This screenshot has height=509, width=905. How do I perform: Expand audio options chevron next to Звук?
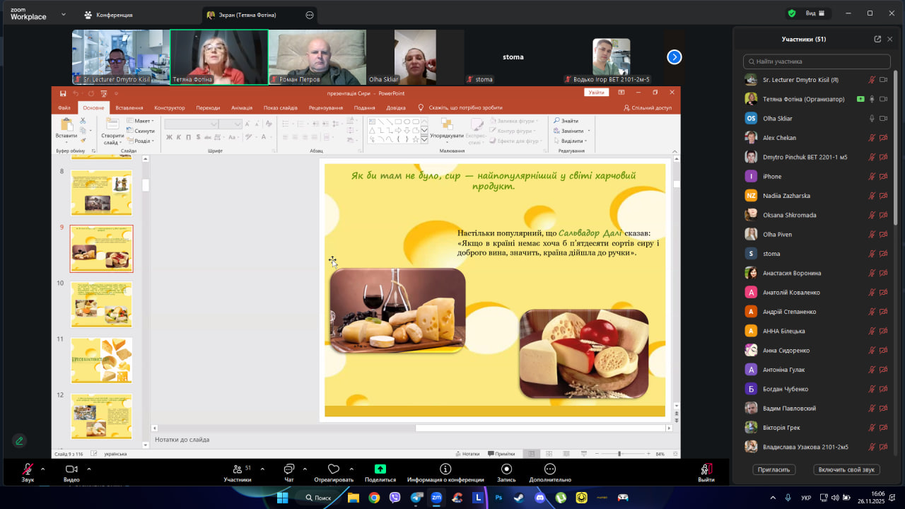click(x=42, y=469)
